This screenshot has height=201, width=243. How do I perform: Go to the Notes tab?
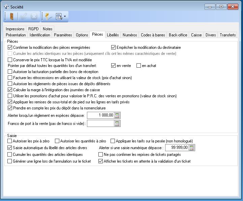pos(48,29)
